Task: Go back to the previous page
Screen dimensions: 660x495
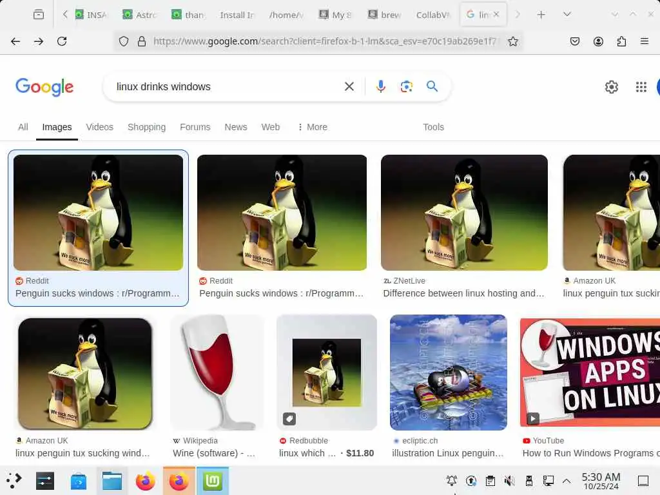Action: pos(15,41)
